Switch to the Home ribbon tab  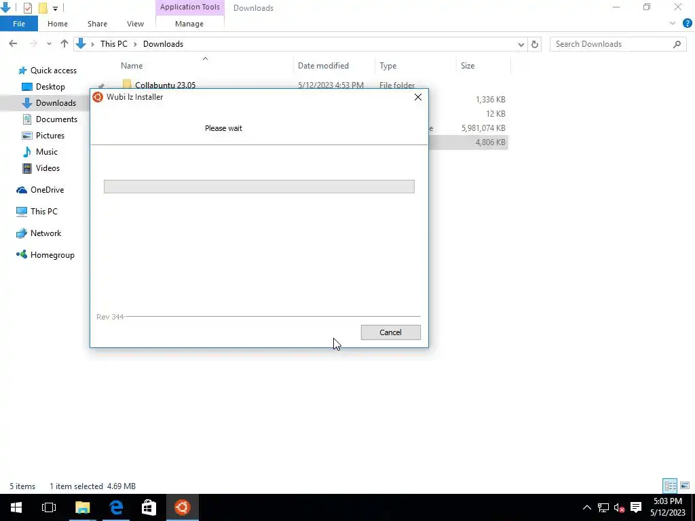point(58,24)
